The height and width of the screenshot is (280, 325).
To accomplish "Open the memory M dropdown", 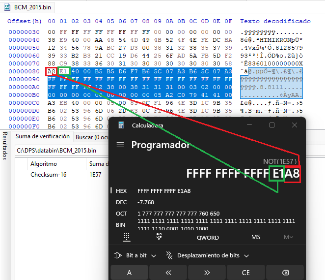I will point(288,237).
